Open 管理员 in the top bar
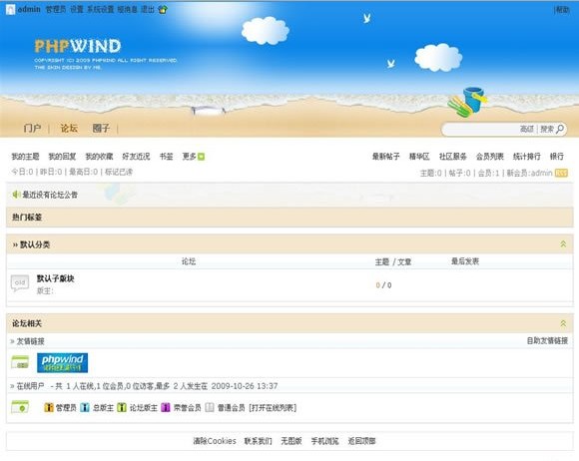The image size is (579, 461). pos(55,9)
